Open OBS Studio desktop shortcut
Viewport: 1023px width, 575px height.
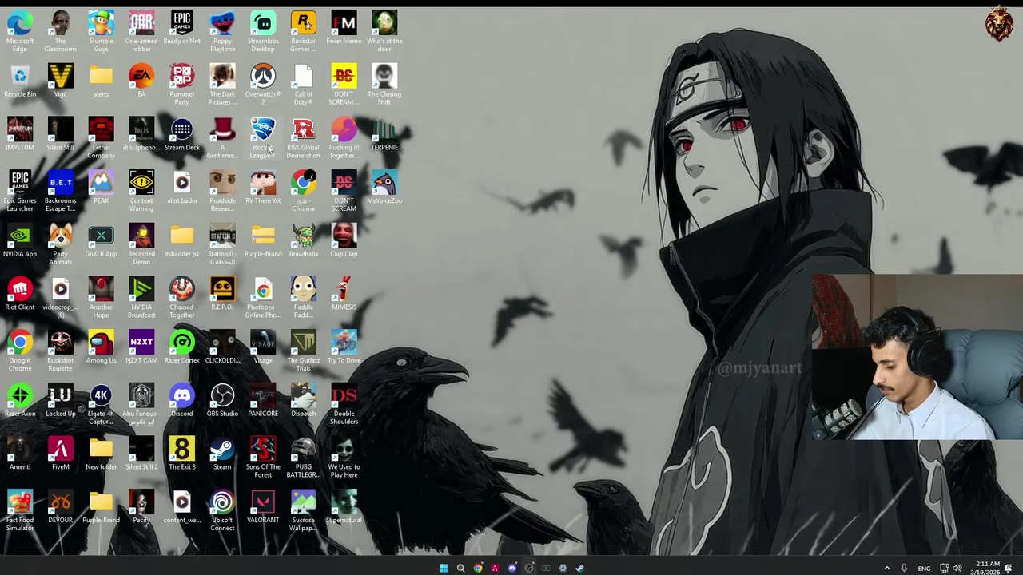click(x=222, y=400)
